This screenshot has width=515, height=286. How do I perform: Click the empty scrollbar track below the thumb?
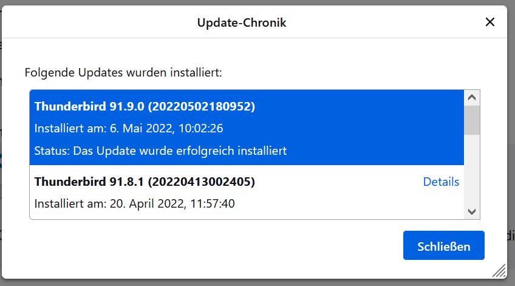pos(472,169)
